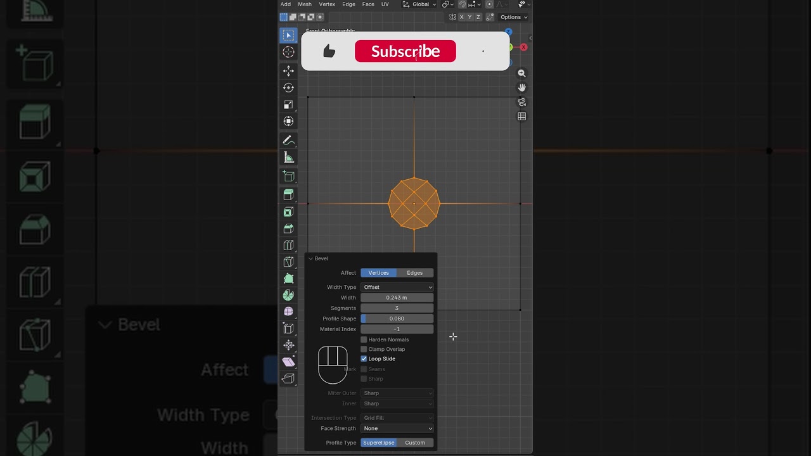This screenshot has width=811, height=456.
Task: Adjust the Profile Shape slider
Action: 397,319
